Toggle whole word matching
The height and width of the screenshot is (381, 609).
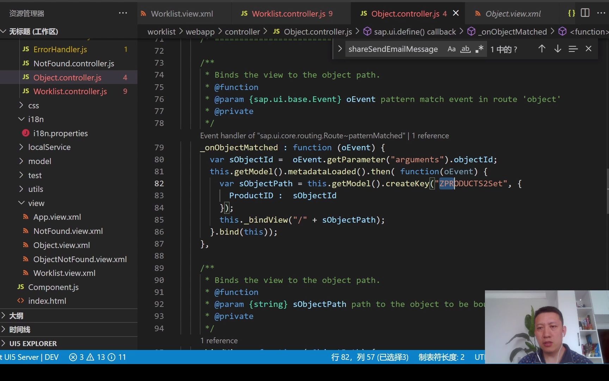pyautogui.click(x=465, y=49)
